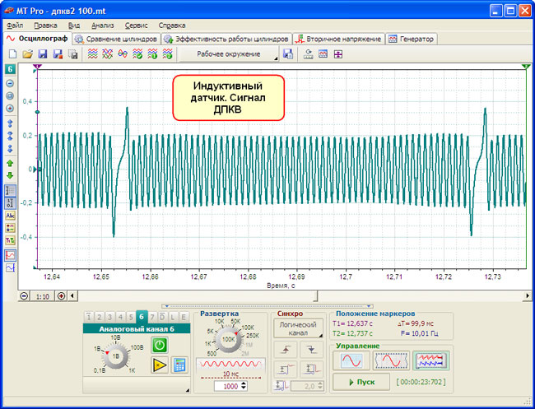Zoom out time axis with minus icon
The width and height of the screenshot is (535, 409).
[23, 295]
